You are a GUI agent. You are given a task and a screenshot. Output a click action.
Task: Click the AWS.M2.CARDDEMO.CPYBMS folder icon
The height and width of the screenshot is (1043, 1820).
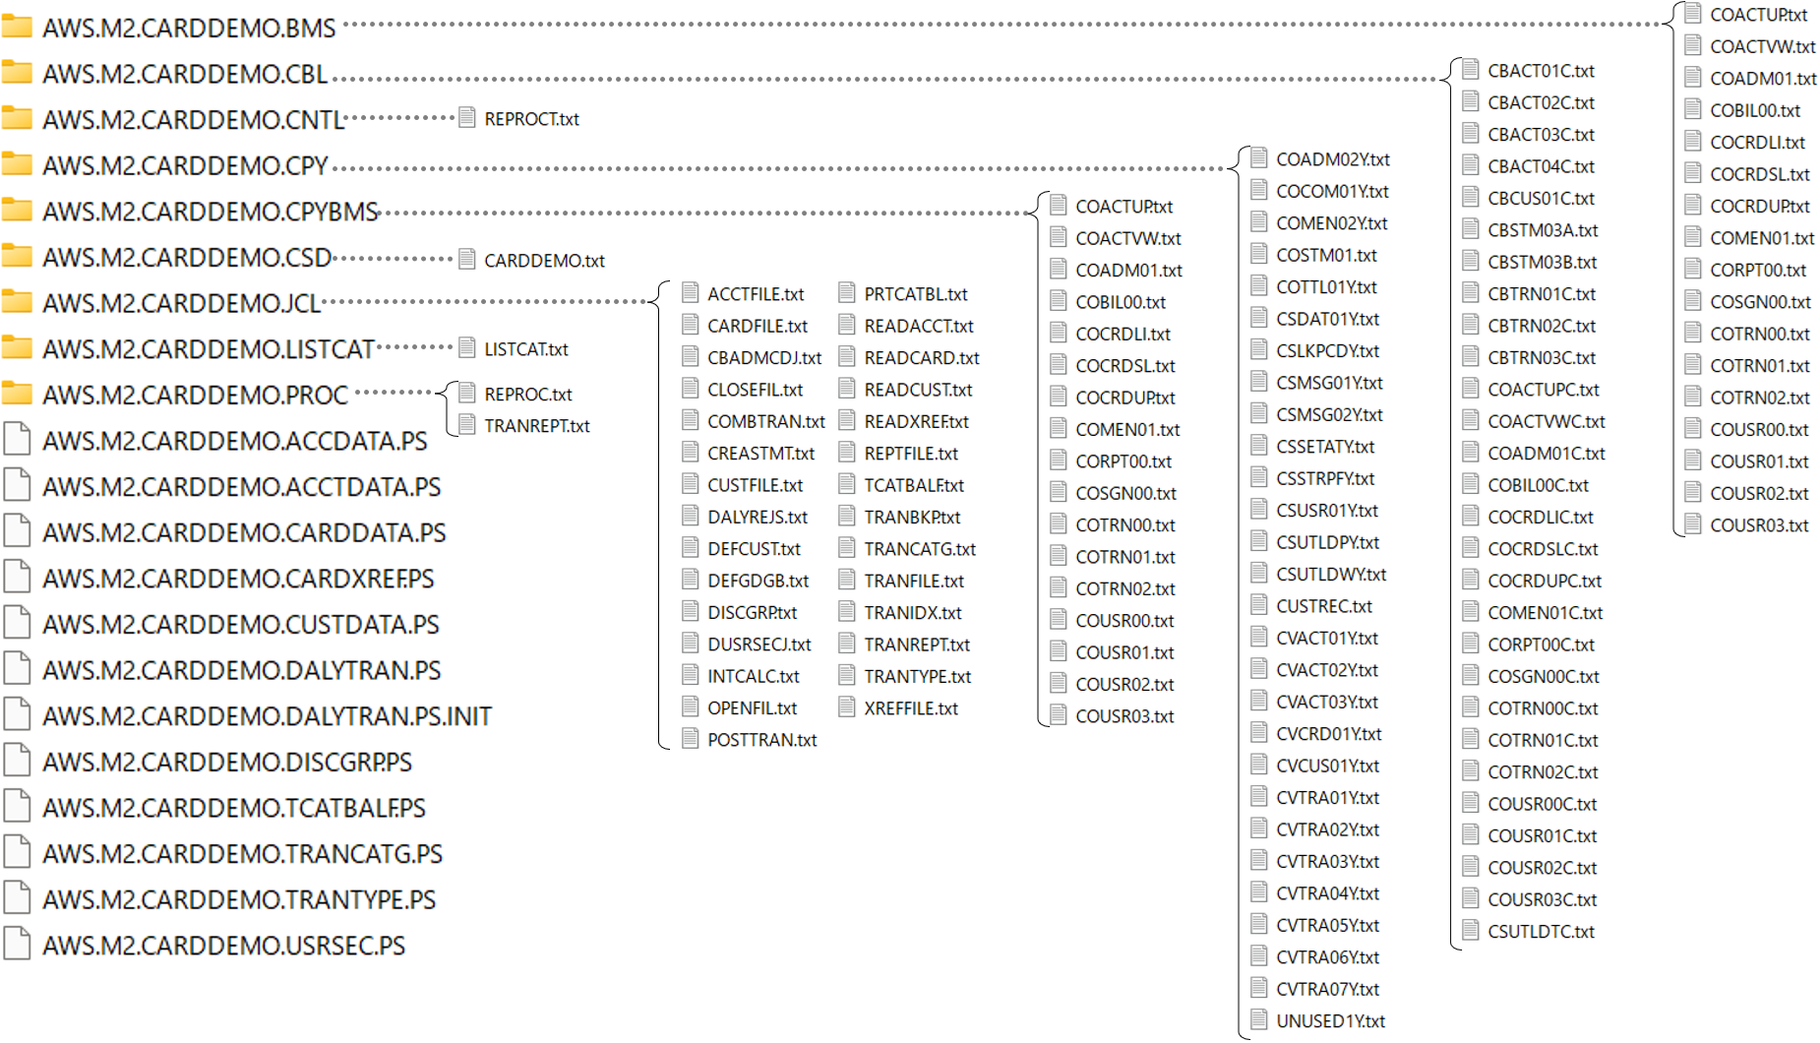click(17, 211)
